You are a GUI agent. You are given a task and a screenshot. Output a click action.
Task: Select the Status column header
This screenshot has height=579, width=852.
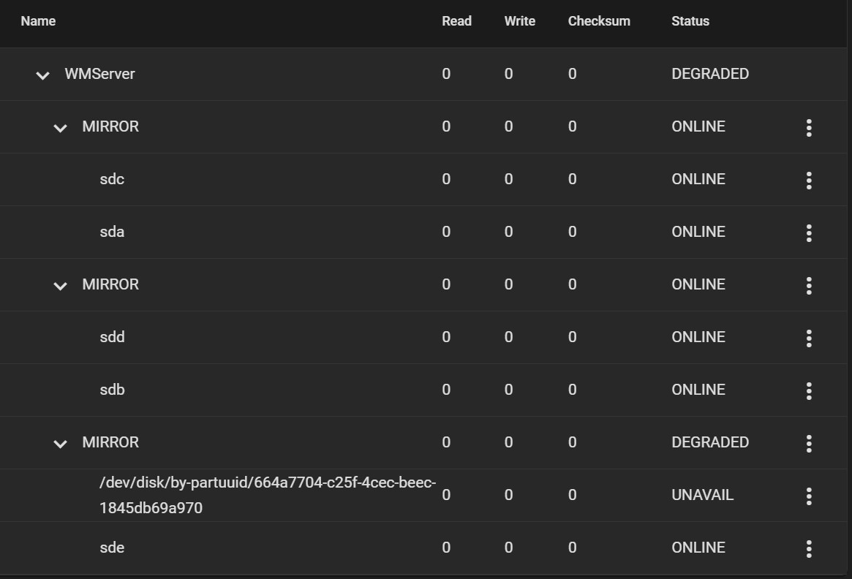pyautogui.click(x=690, y=21)
